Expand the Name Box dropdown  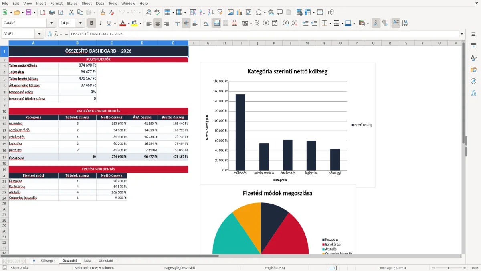(x=39, y=34)
